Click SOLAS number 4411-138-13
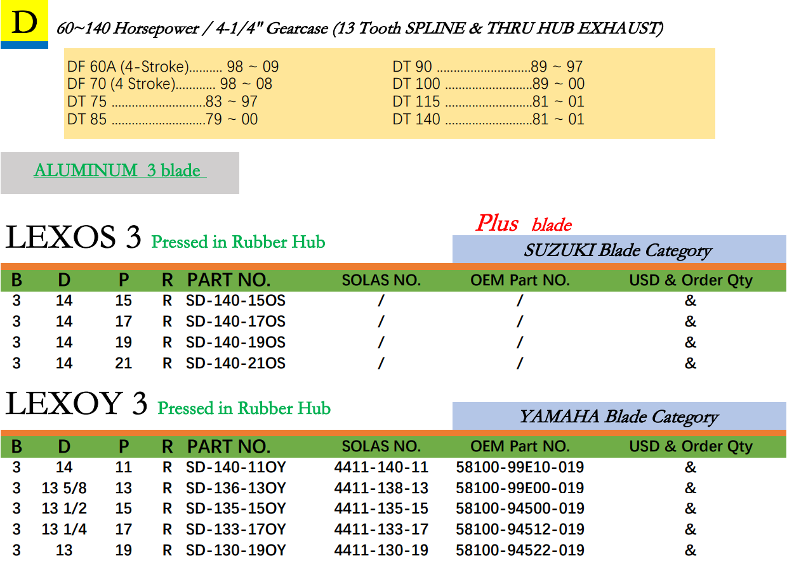 (x=381, y=488)
